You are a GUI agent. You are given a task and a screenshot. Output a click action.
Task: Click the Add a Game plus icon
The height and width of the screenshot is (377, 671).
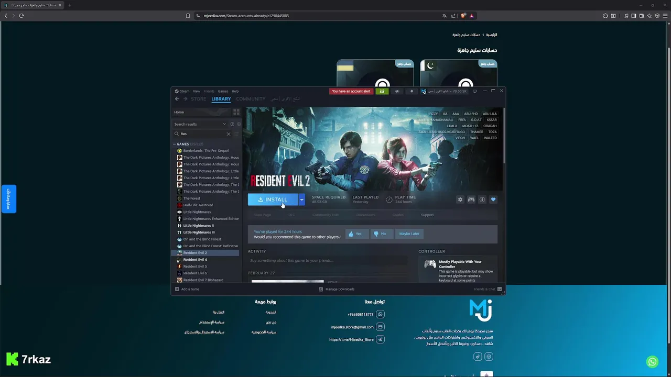tap(177, 289)
